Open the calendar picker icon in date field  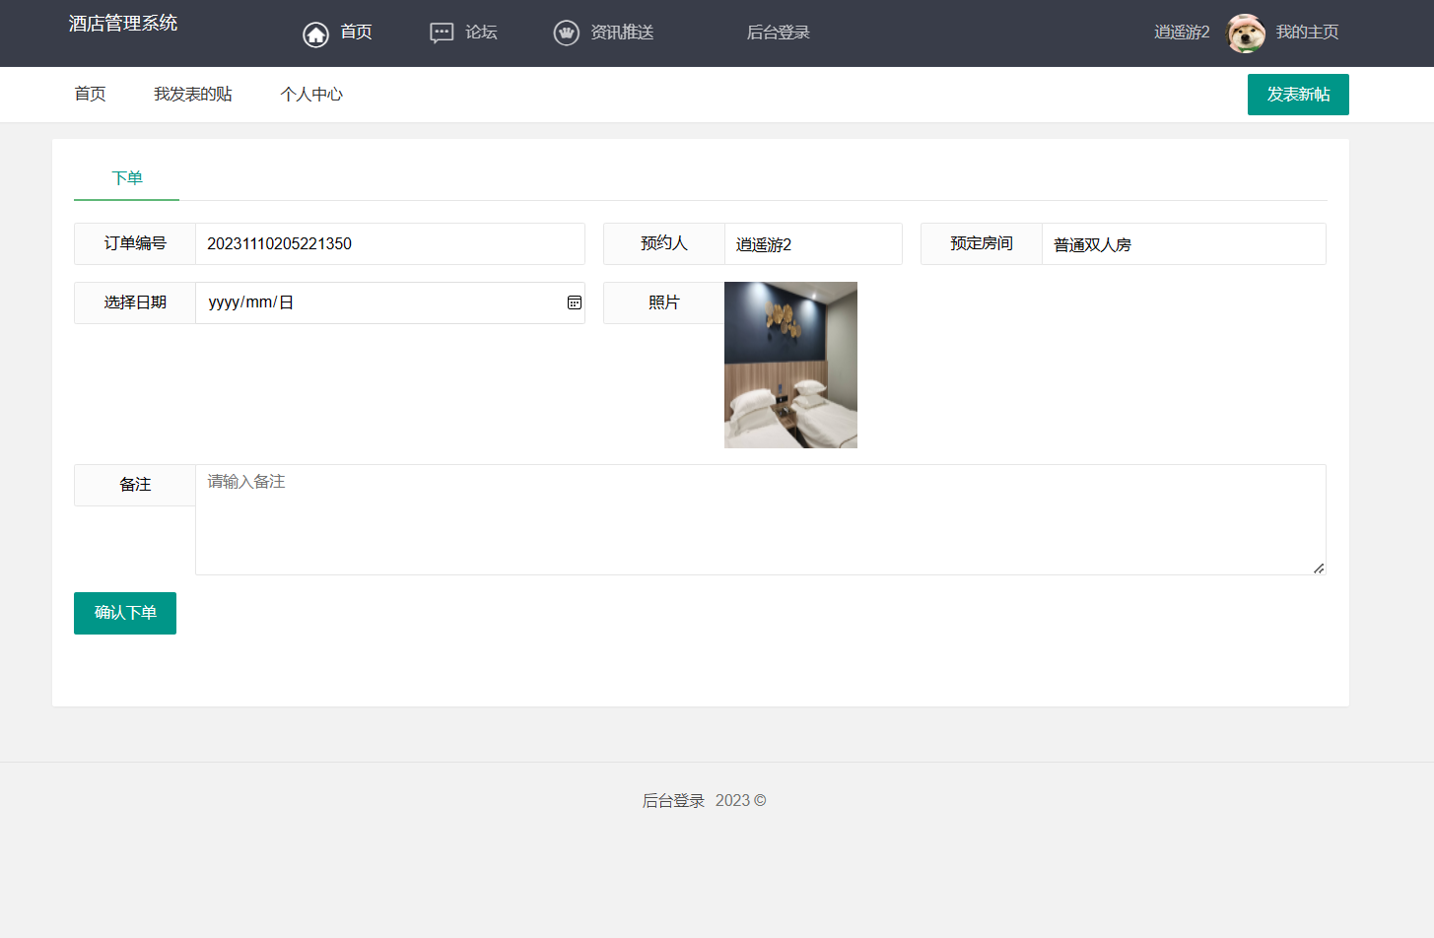pos(575,302)
